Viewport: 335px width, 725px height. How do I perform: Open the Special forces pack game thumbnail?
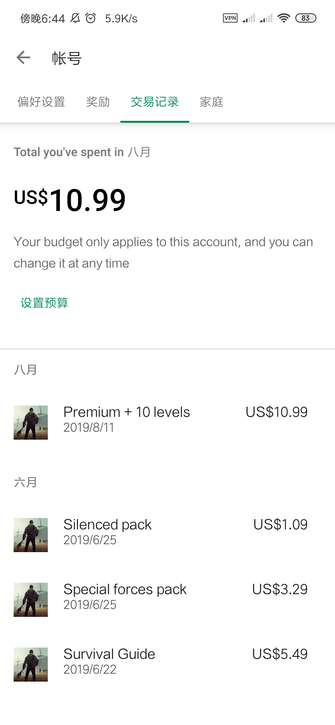pos(31,600)
